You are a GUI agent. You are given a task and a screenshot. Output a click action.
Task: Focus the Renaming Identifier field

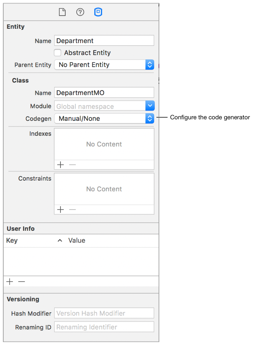104,327
